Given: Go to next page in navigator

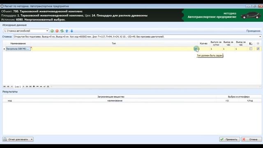Looking at the screenshot, I should 27,86.
